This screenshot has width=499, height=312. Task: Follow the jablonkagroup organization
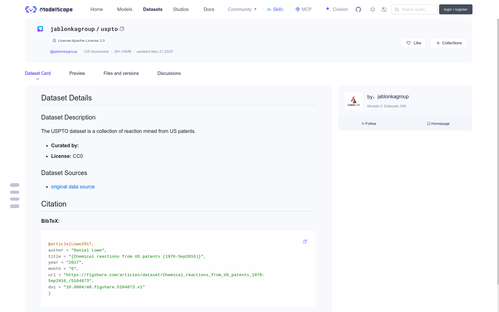point(369,124)
